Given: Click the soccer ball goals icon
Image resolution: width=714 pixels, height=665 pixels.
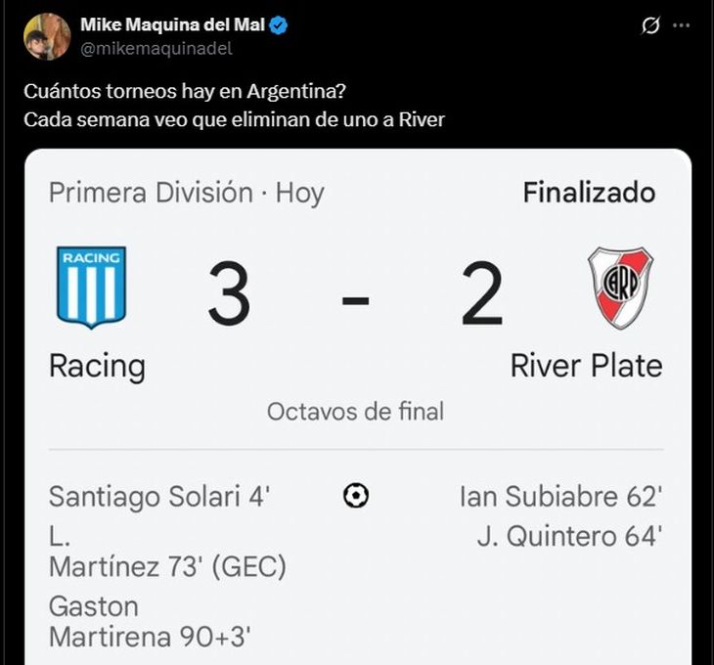Looking at the screenshot, I should [x=356, y=497].
